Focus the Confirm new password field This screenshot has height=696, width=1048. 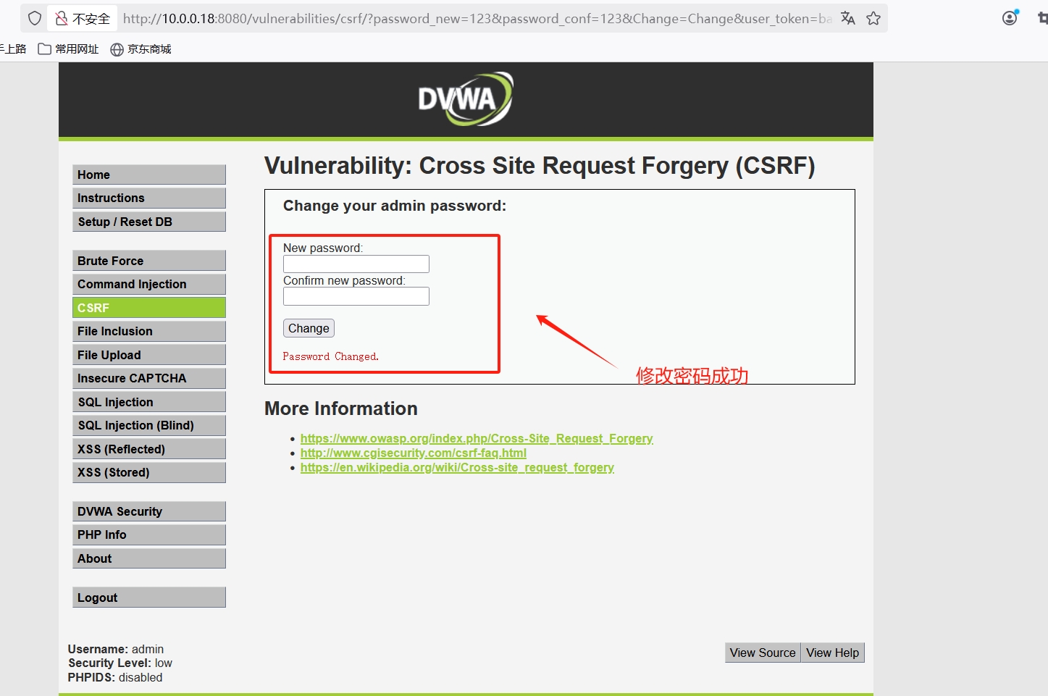coord(356,296)
